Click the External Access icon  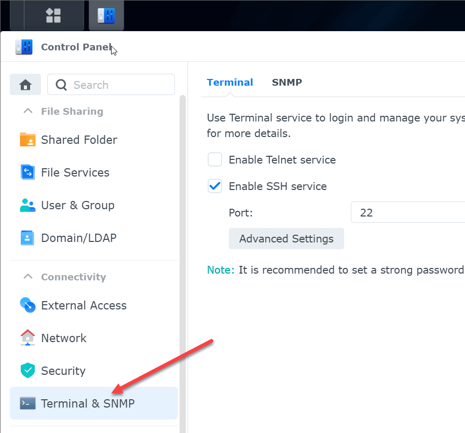tap(28, 305)
